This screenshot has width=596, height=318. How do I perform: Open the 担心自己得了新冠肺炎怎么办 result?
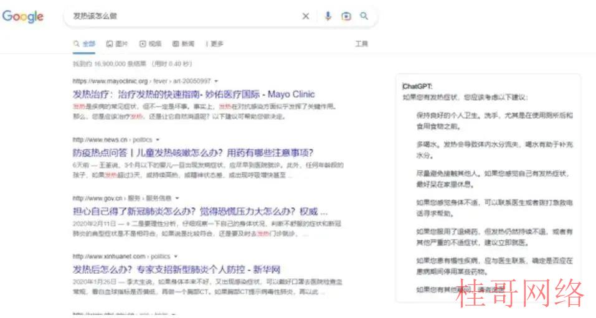[x=201, y=211]
